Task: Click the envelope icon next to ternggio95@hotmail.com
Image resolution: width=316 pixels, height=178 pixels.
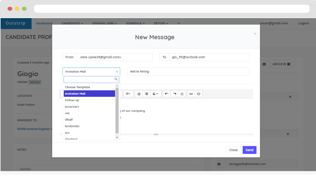Action: pyautogui.click(x=219, y=164)
